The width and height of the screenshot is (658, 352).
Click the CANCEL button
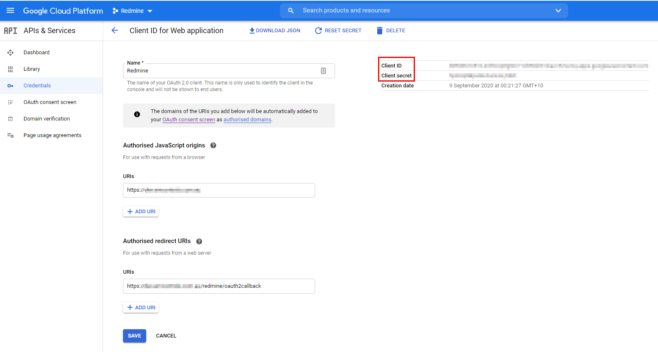(x=166, y=336)
